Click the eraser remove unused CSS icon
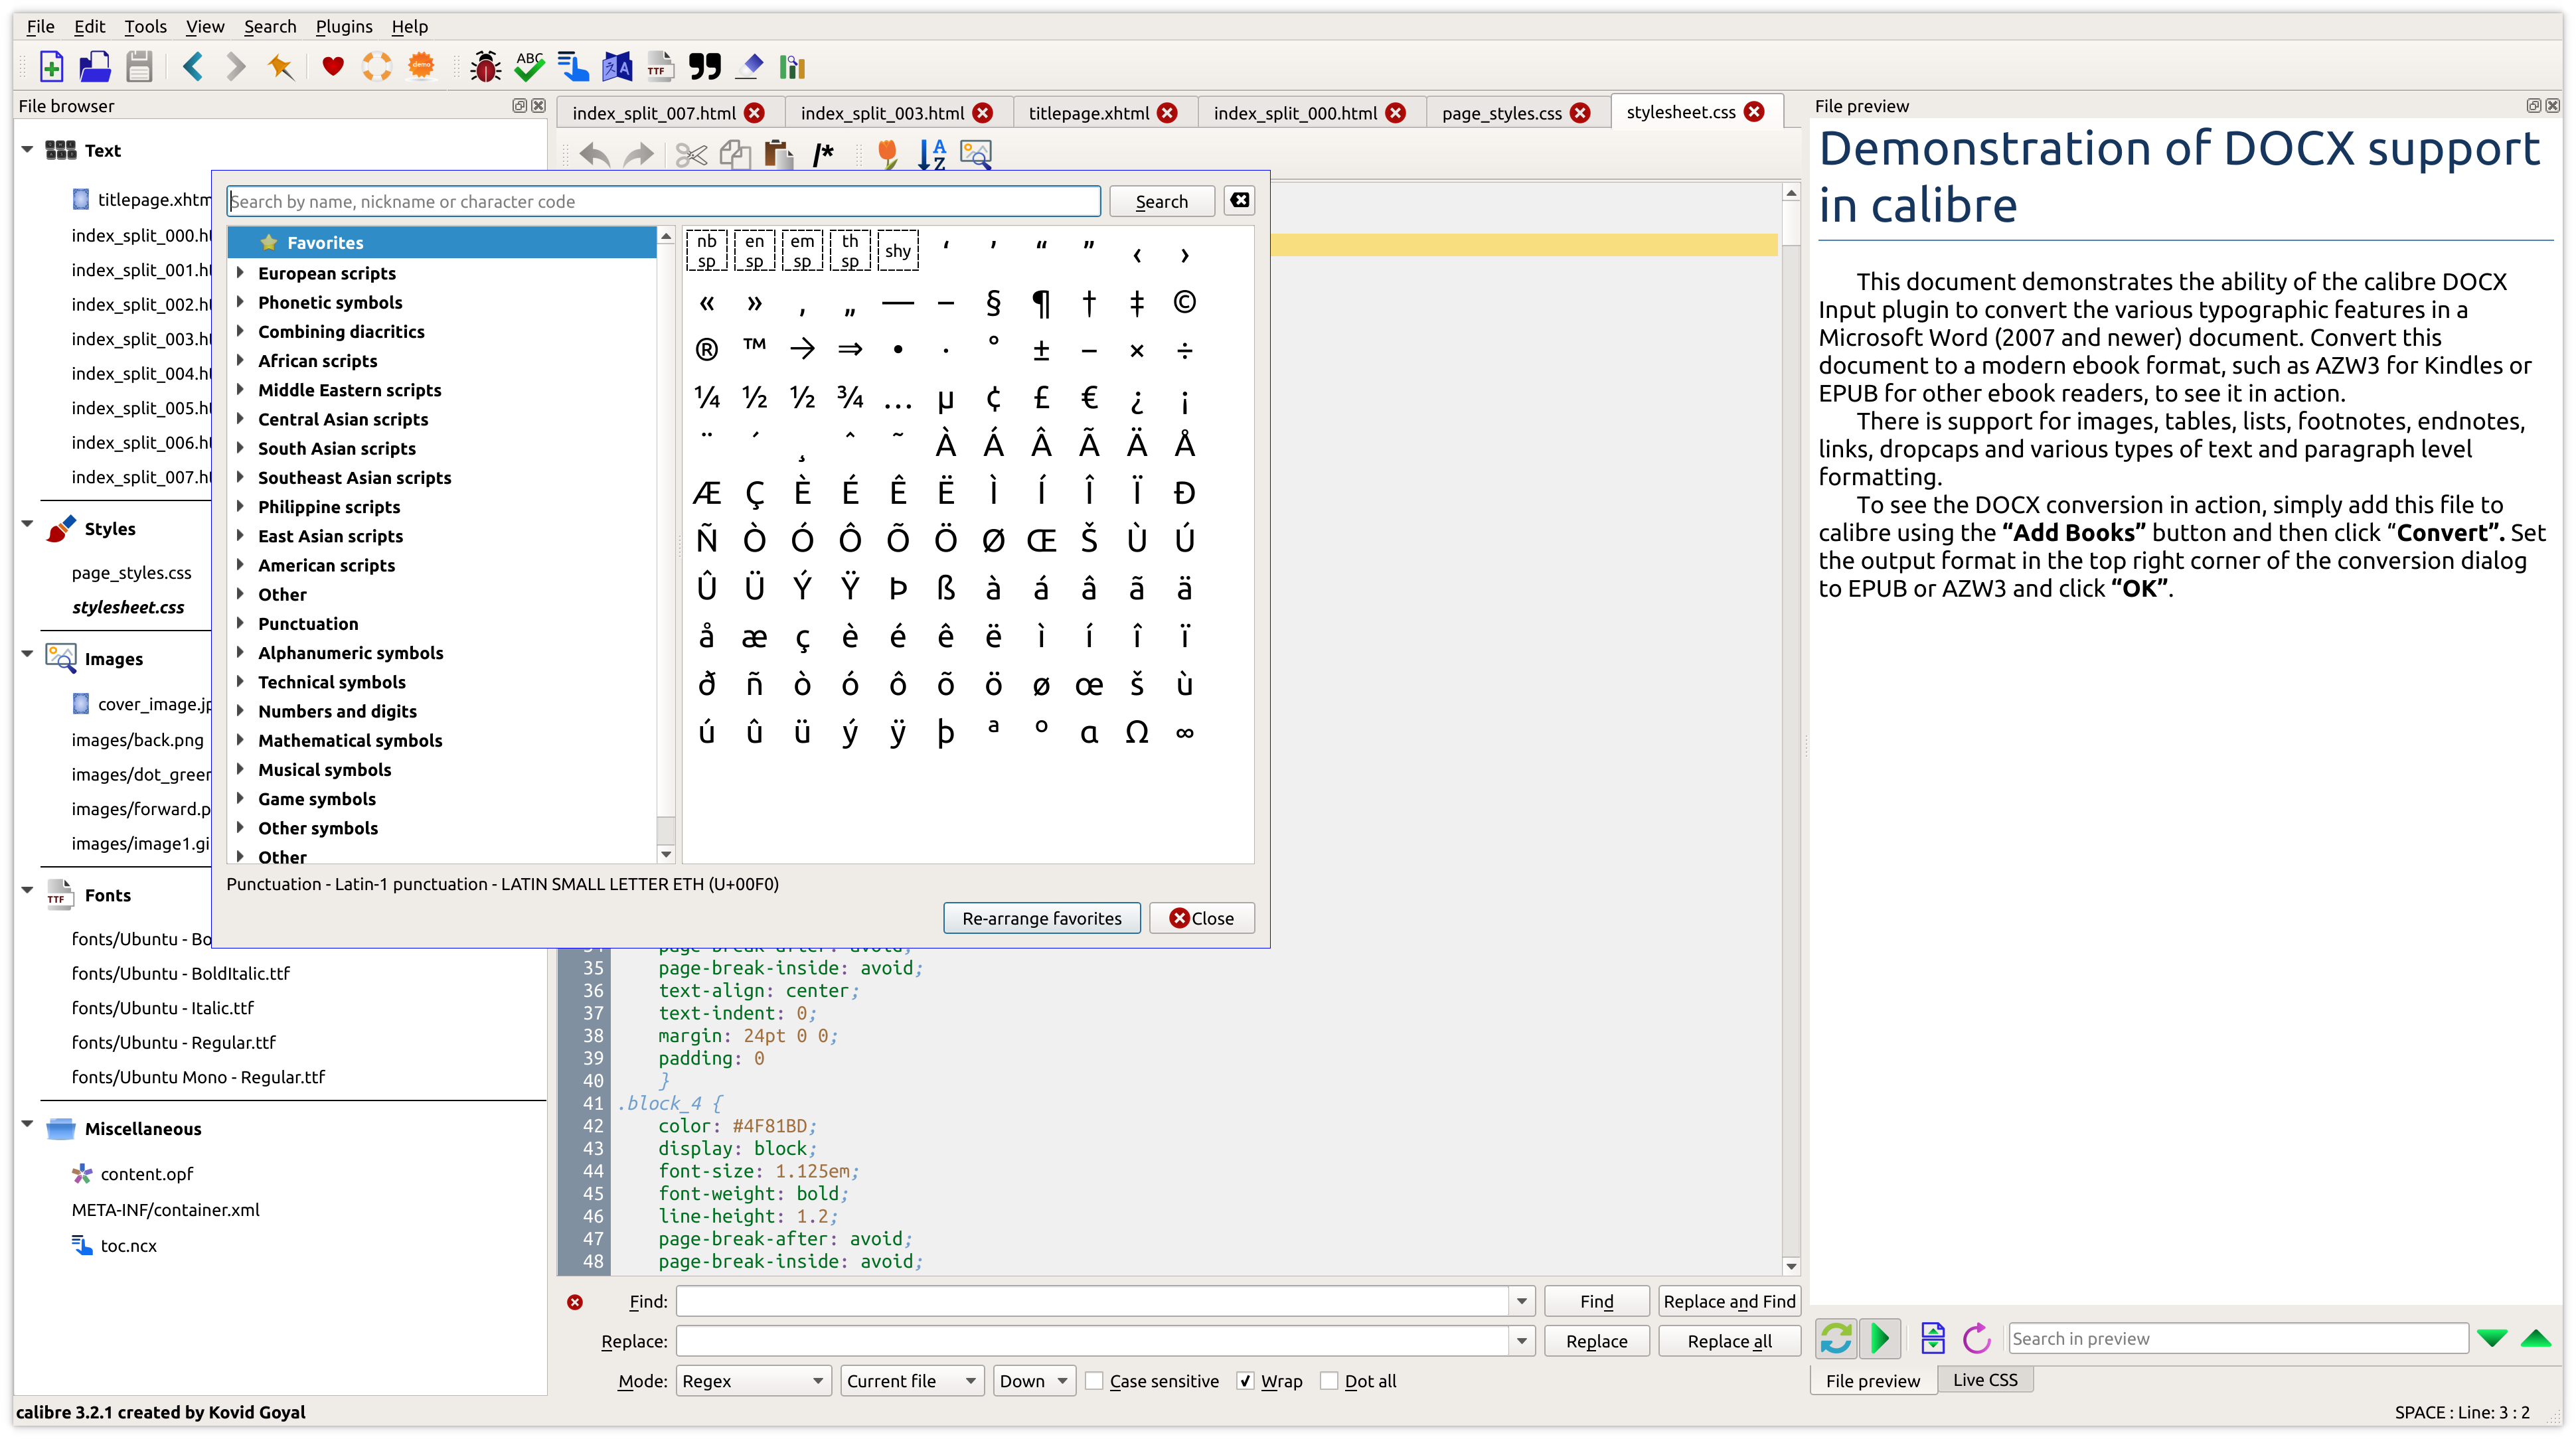The height and width of the screenshot is (1439, 2576). pyautogui.click(x=750, y=67)
